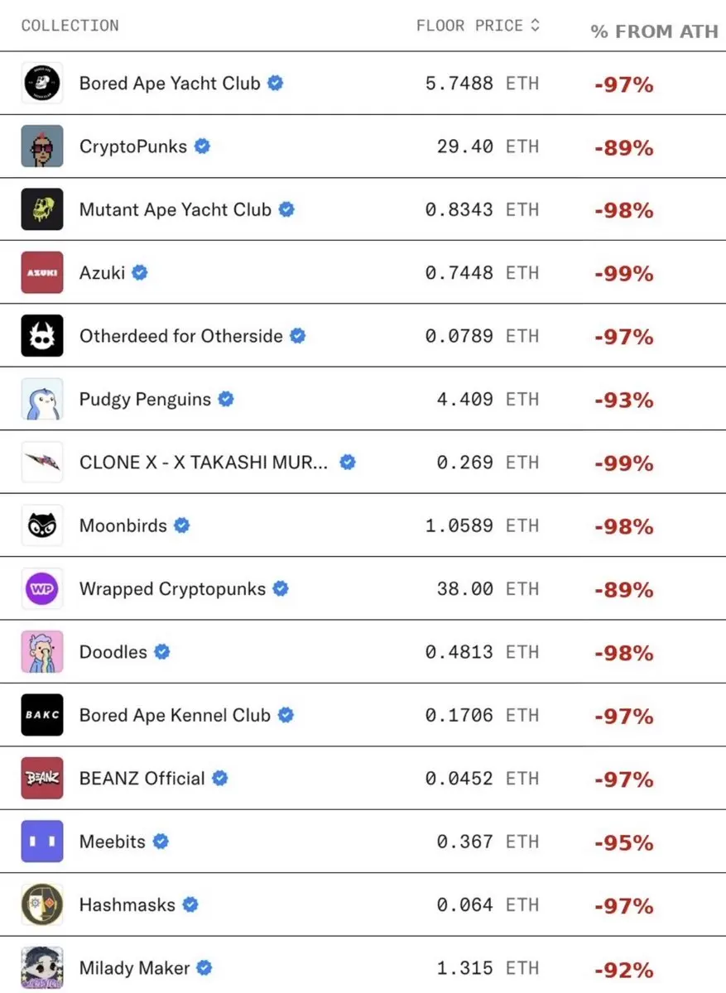726x993 pixels.
Task: Select the verified badge beside Hashmasks
Action: [x=190, y=904]
